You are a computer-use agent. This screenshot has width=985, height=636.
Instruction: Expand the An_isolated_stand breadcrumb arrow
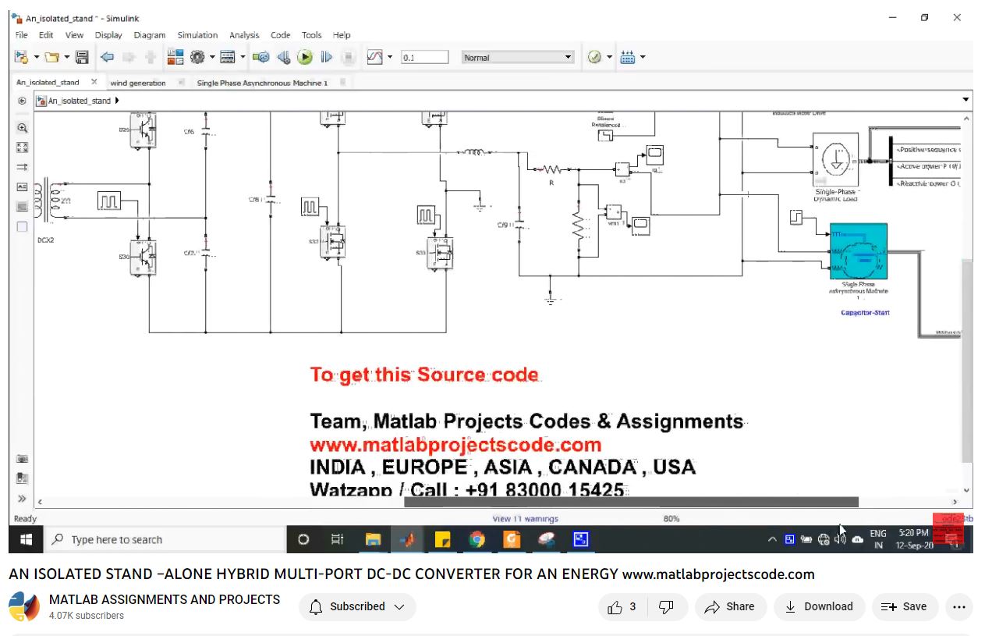click(x=117, y=101)
